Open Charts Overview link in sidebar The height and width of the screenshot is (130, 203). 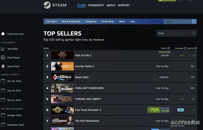15,34
